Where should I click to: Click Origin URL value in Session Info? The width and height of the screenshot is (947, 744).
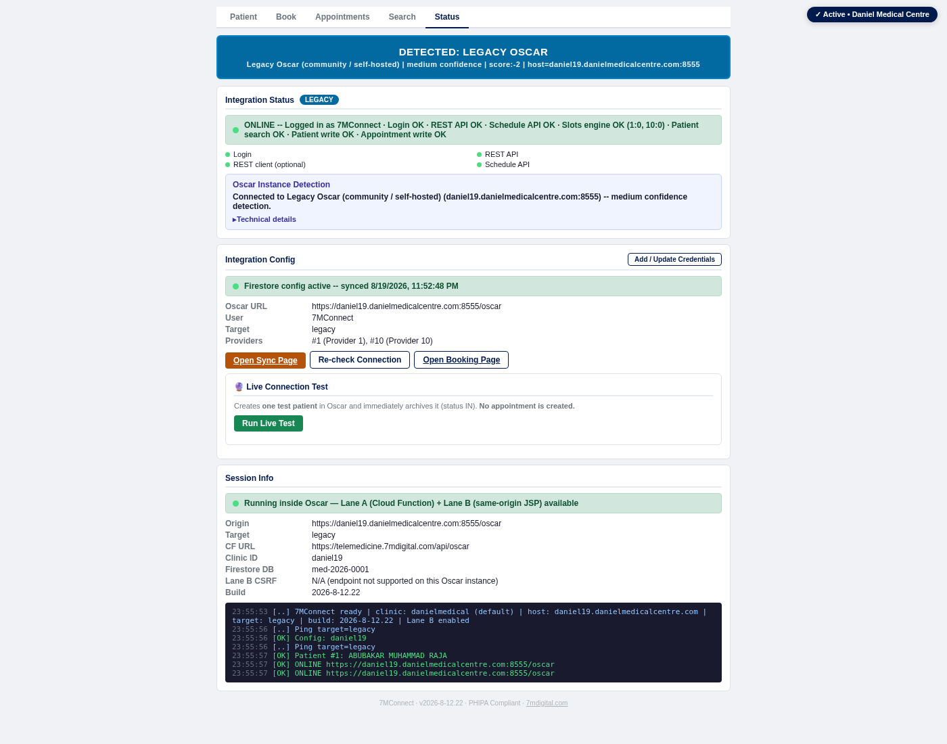click(x=407, y=524)
